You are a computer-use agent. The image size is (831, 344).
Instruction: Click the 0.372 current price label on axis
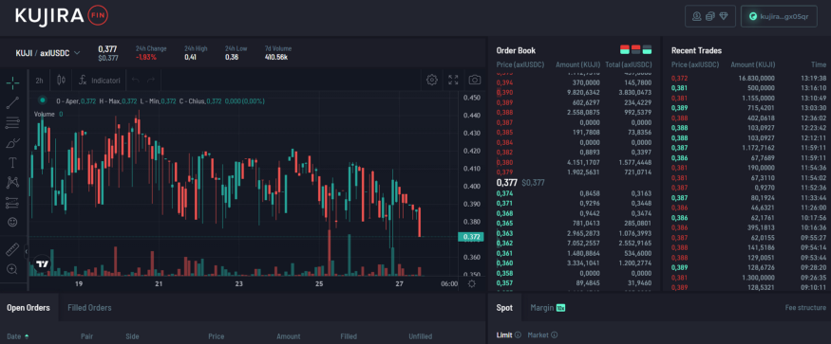[x=472, y=237]
